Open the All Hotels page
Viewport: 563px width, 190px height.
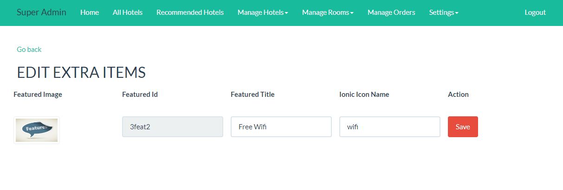coord(128,13)
